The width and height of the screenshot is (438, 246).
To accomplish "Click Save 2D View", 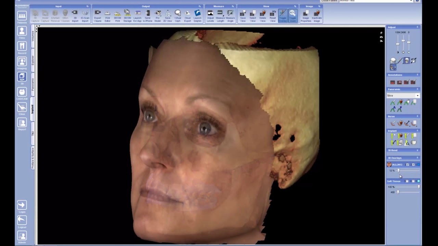I will (168, 16).
